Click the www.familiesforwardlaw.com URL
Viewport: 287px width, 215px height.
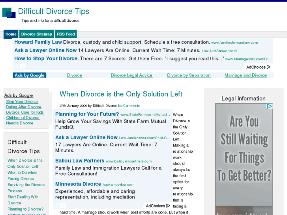[x=234, y=43]
